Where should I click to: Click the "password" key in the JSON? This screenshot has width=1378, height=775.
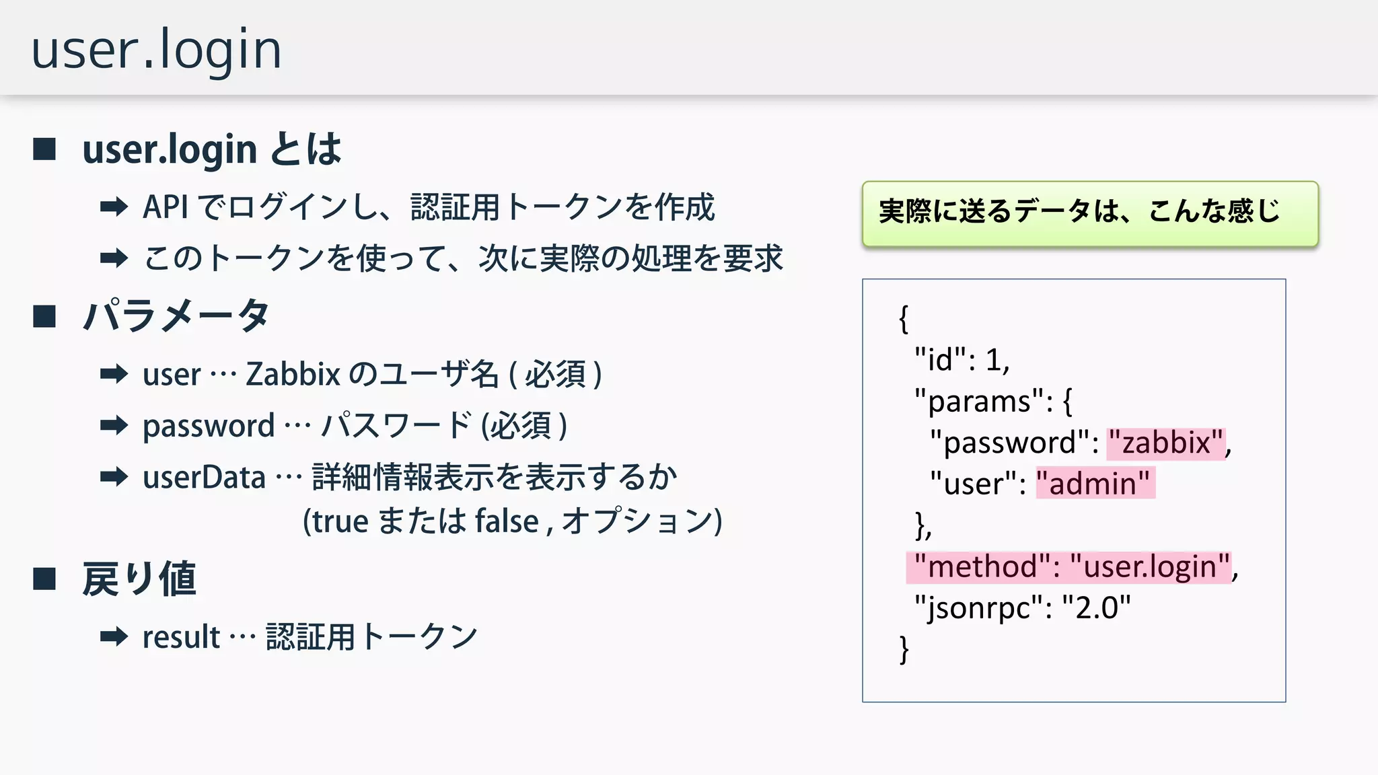(x=1009, y=443)
